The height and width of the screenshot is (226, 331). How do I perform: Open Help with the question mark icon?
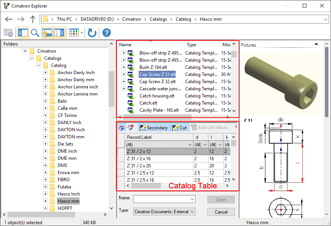click(107, 33)
